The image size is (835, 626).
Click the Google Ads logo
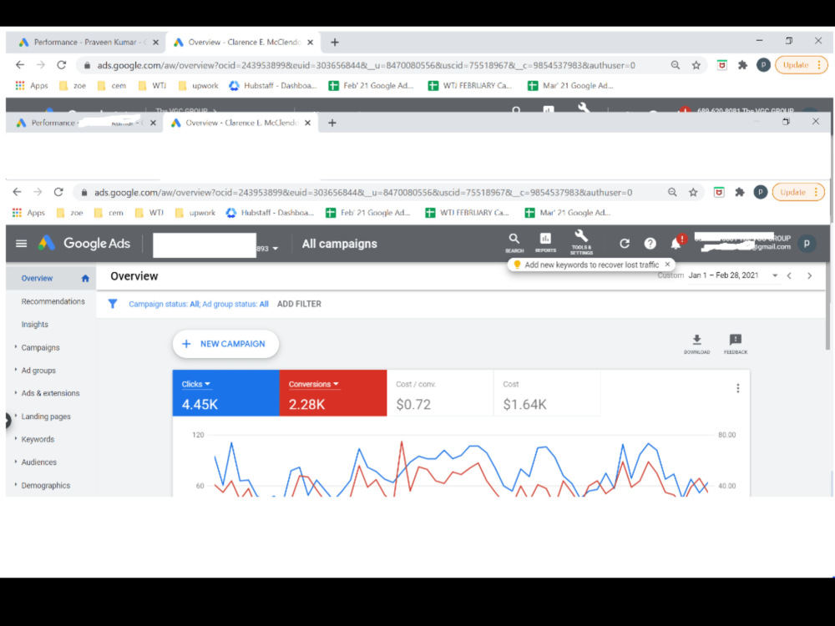[x=83, y=243]
